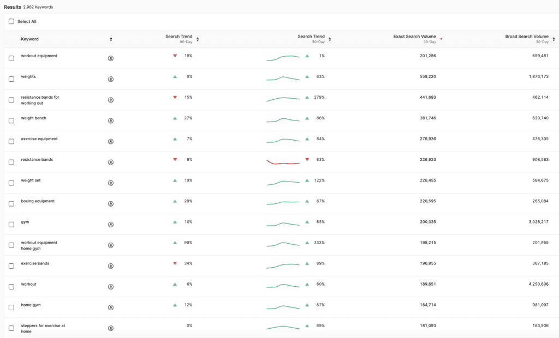
Task: Select the 'exercise equipment' row checkbox
Action: (x=11, y=141)
